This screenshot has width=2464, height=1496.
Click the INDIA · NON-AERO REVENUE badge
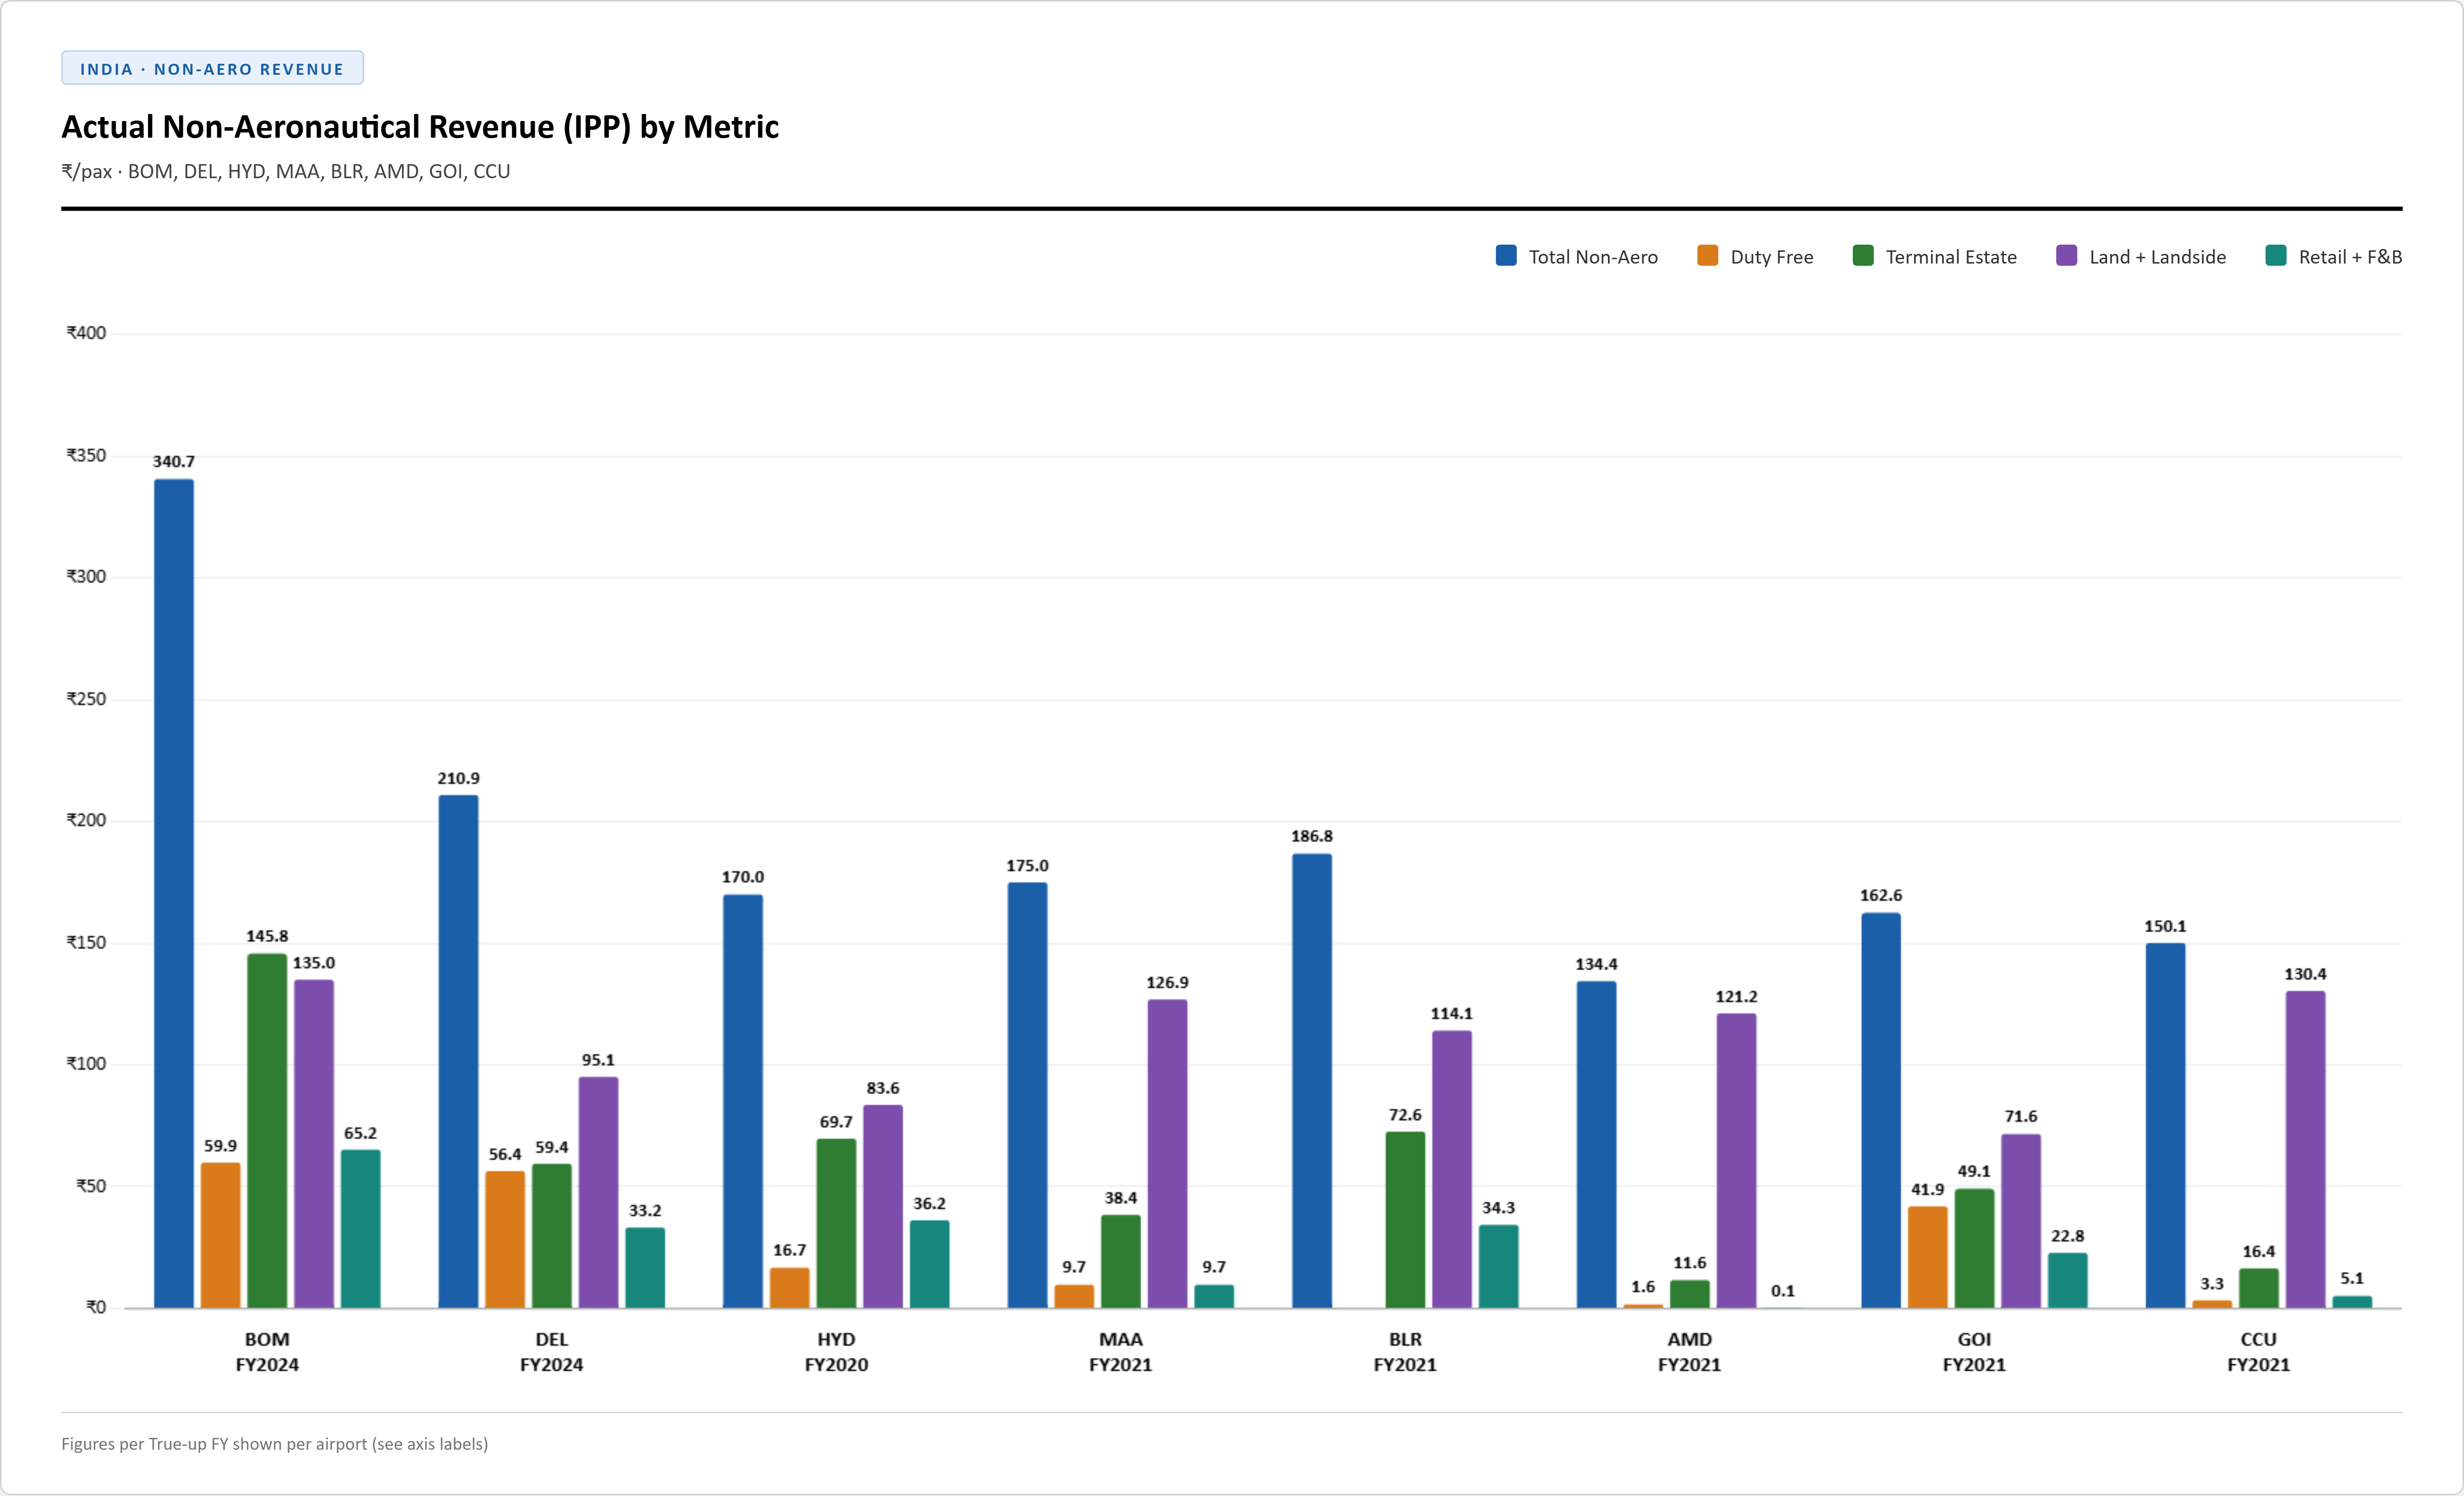[212, 68]
